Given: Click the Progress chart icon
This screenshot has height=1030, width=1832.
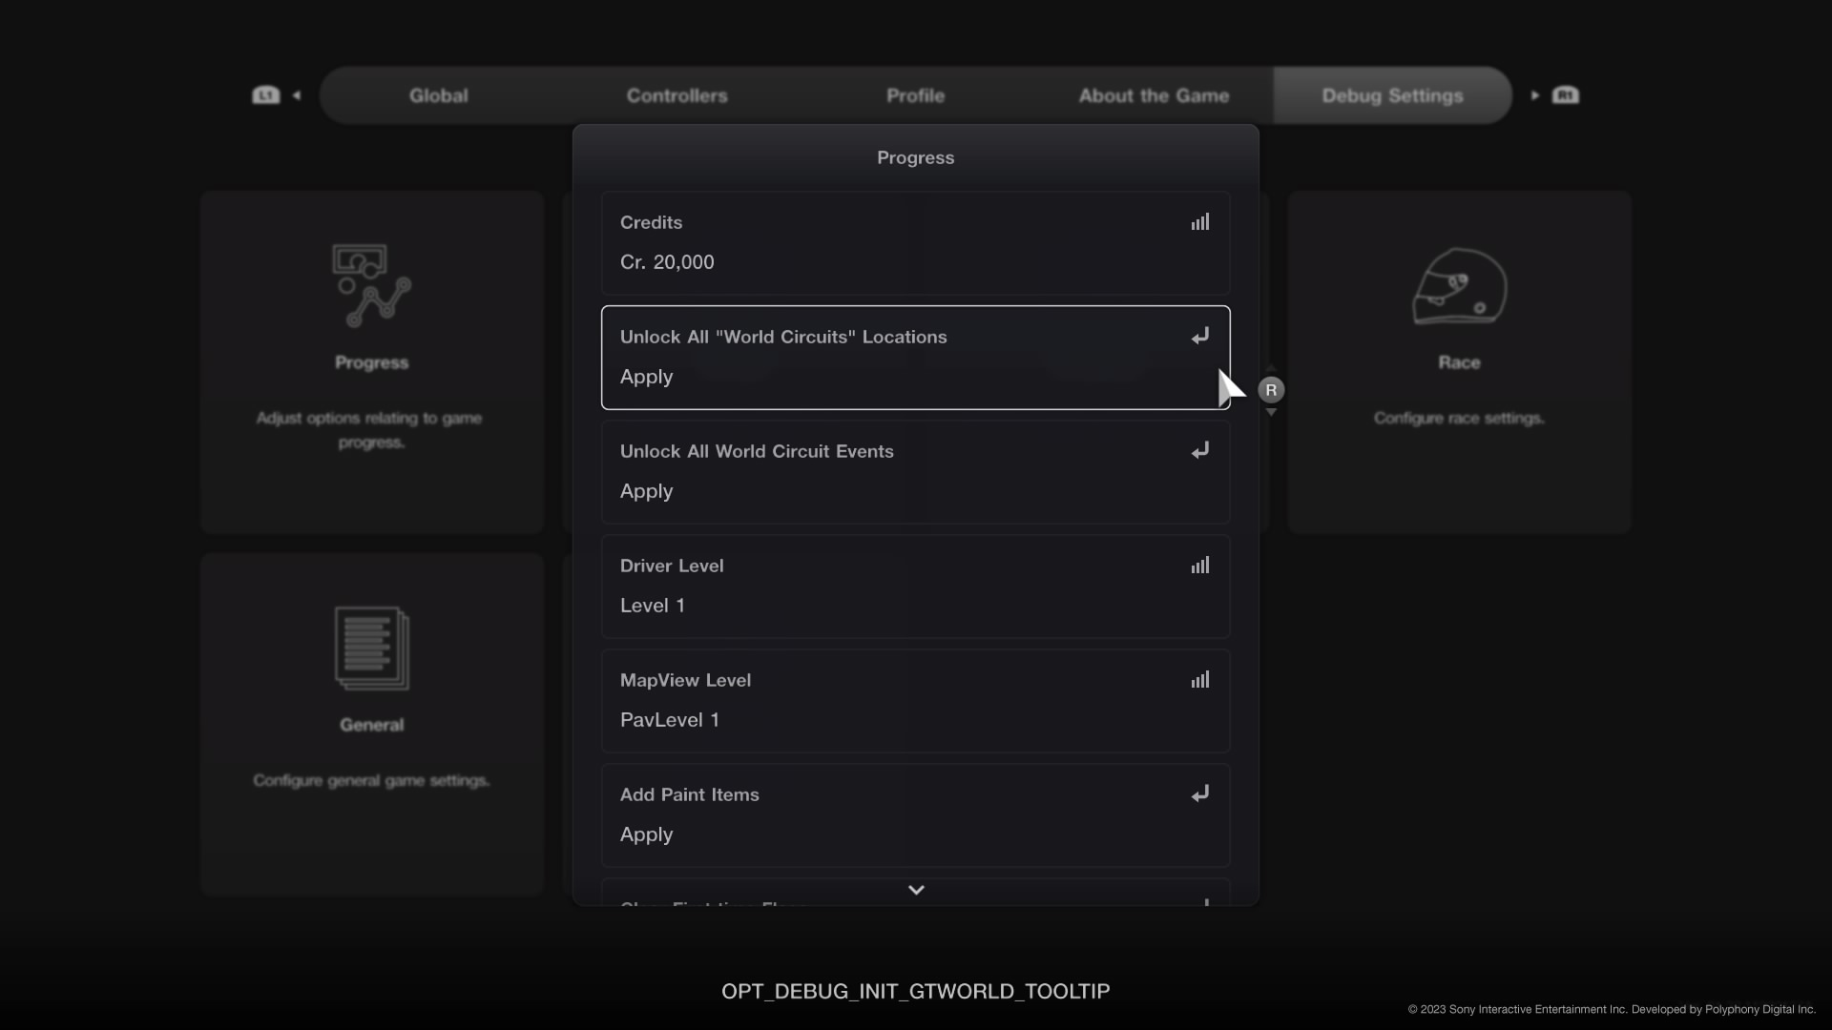Looking at the screenshot, I should (x=371, y=285).
